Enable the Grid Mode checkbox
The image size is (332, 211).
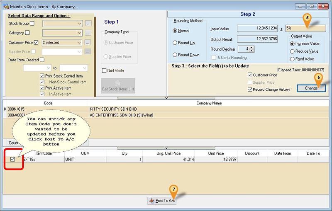tap(104, 70)
